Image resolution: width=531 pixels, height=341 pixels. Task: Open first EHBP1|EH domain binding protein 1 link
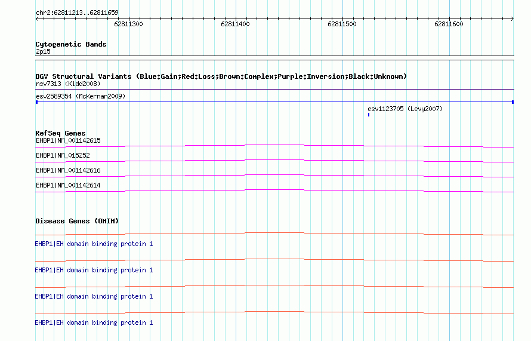(x=94, y=244)
